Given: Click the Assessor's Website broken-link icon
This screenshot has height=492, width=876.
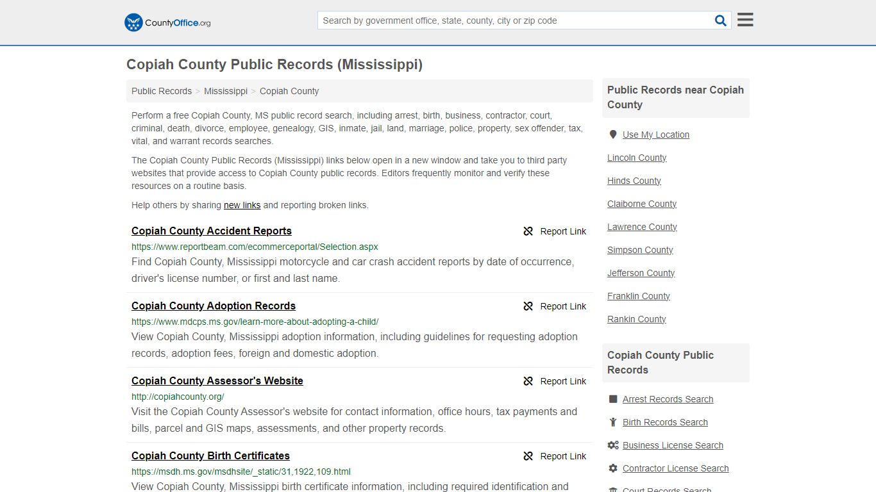Looking at the screenshot, I should click(x=528, y=381).
